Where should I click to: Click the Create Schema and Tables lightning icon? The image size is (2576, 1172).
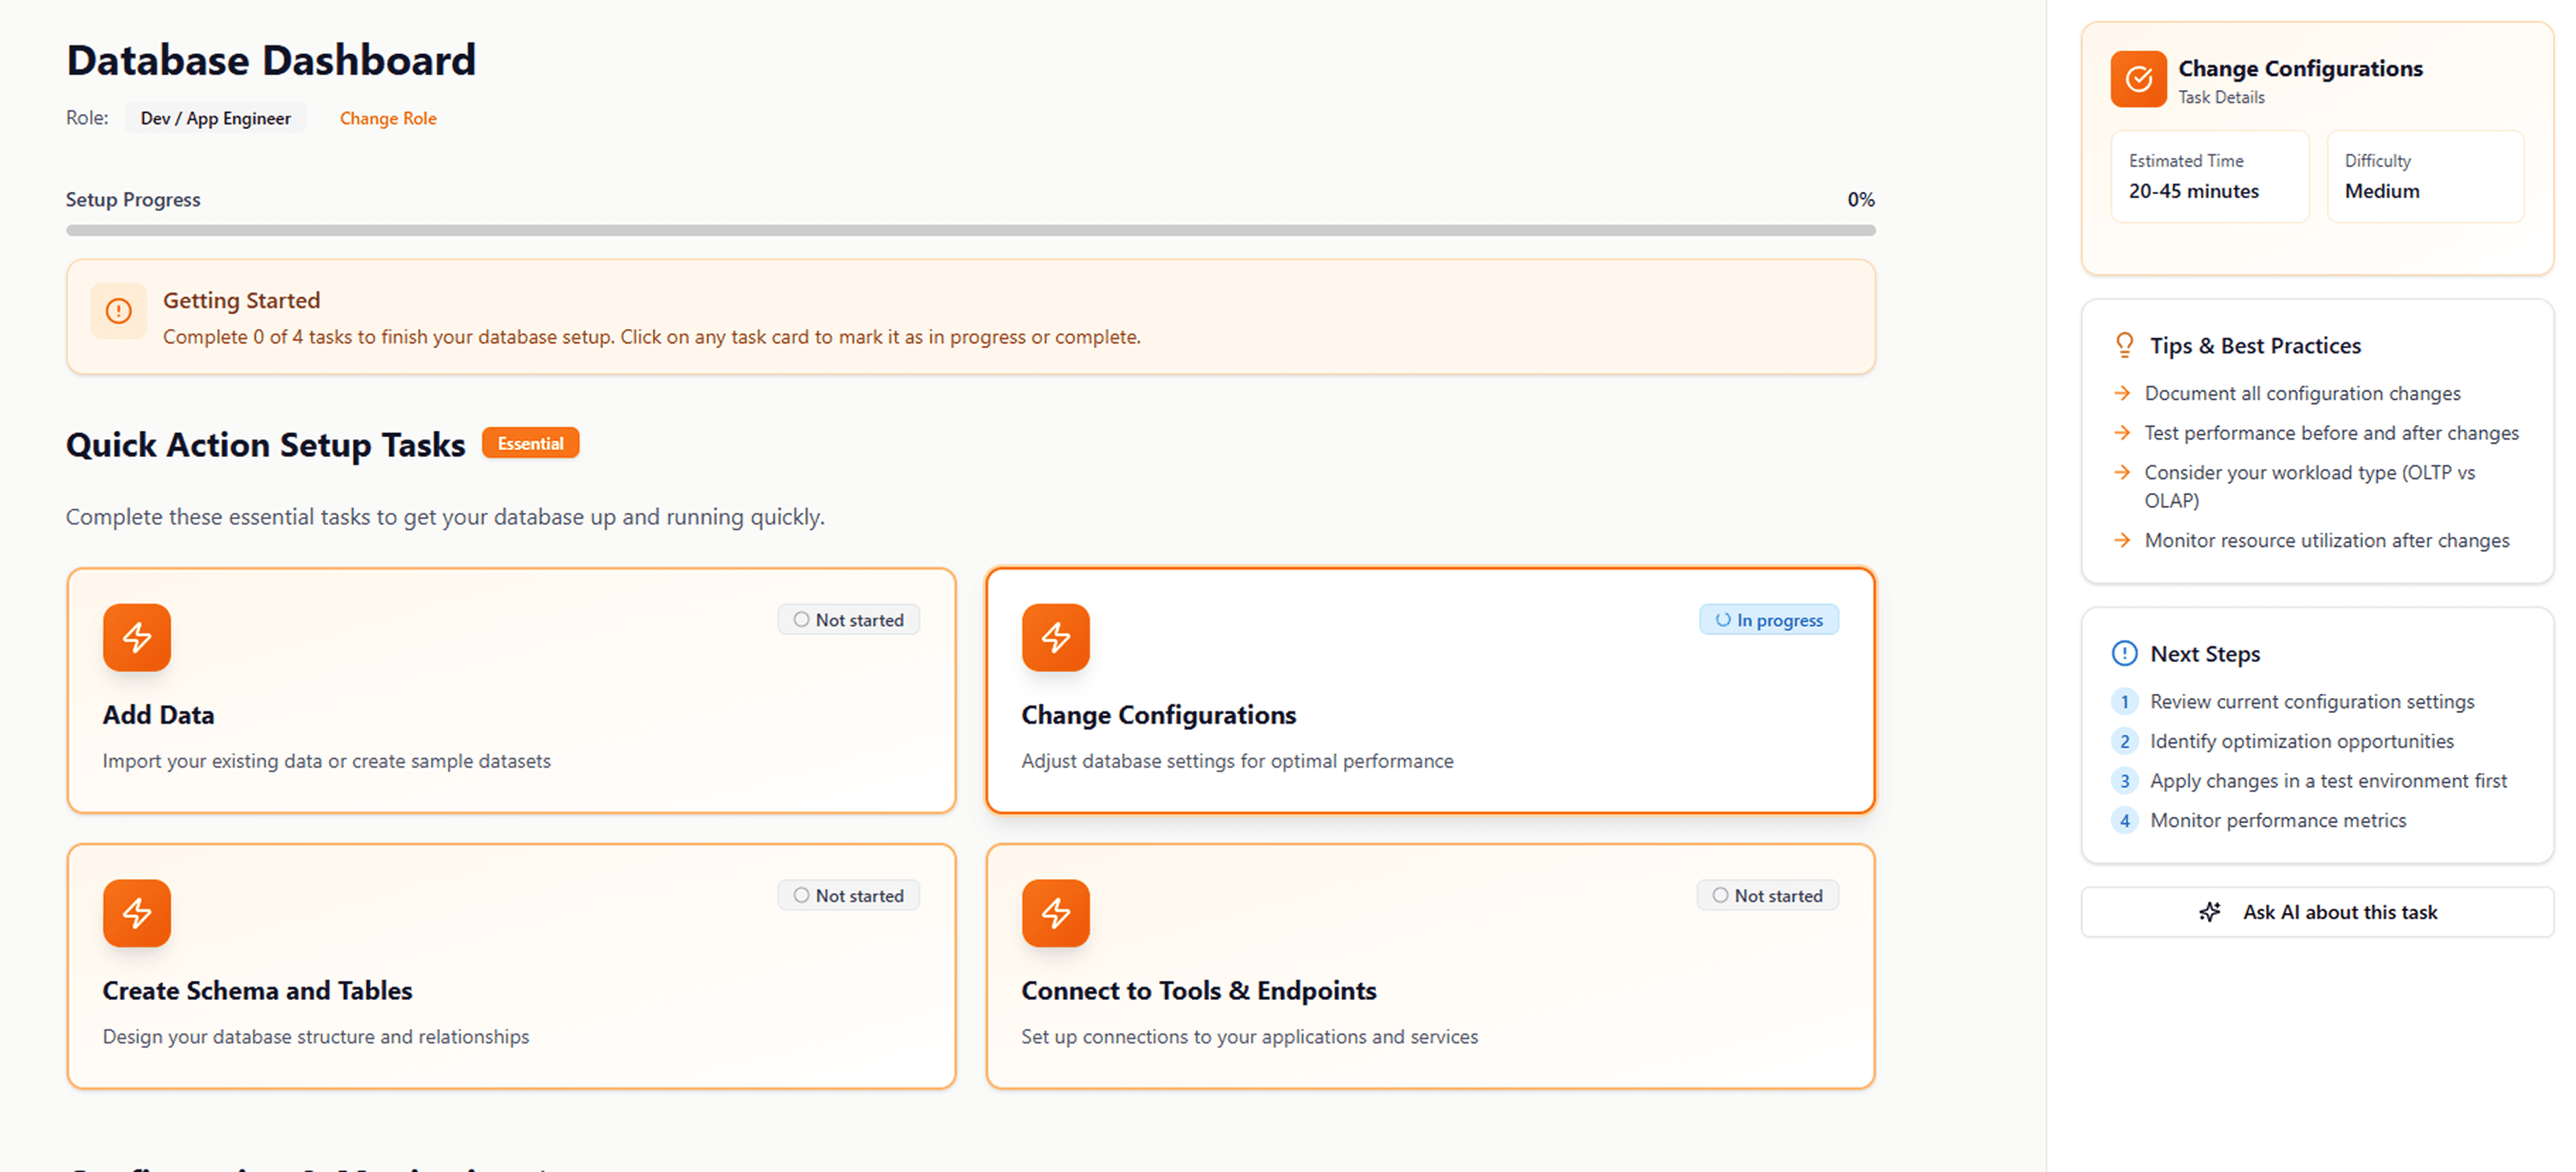(x=137, y=912)
